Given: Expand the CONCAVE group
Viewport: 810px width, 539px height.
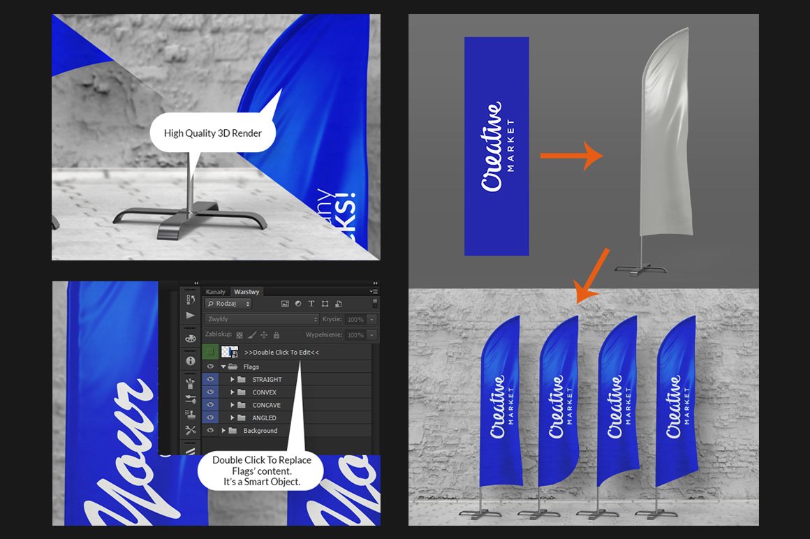Looking at the screenshot, I should click(x=233, y=405).
